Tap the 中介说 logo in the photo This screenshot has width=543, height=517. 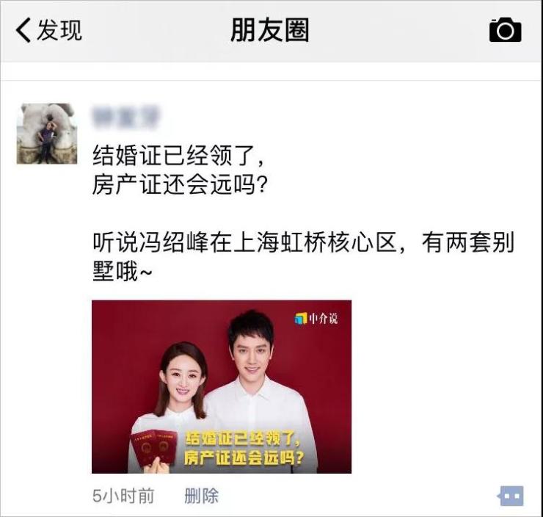pyautogui.click(x=316, y=318)
